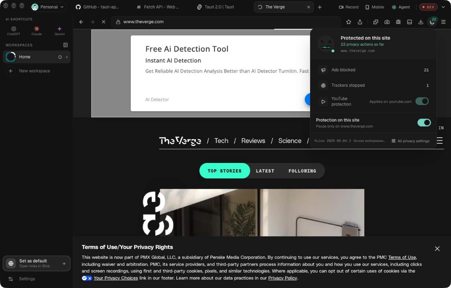Open the Personal profile dropdown

48,7
